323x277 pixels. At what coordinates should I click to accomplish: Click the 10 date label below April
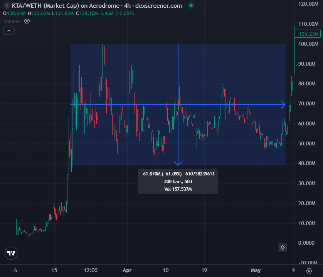(x=166, y=270)
